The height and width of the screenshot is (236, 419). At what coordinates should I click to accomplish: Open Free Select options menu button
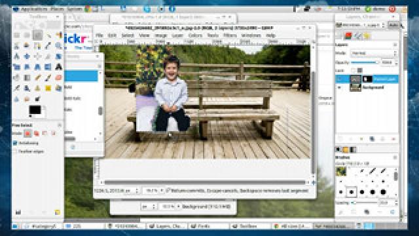[x=60, y=125]
